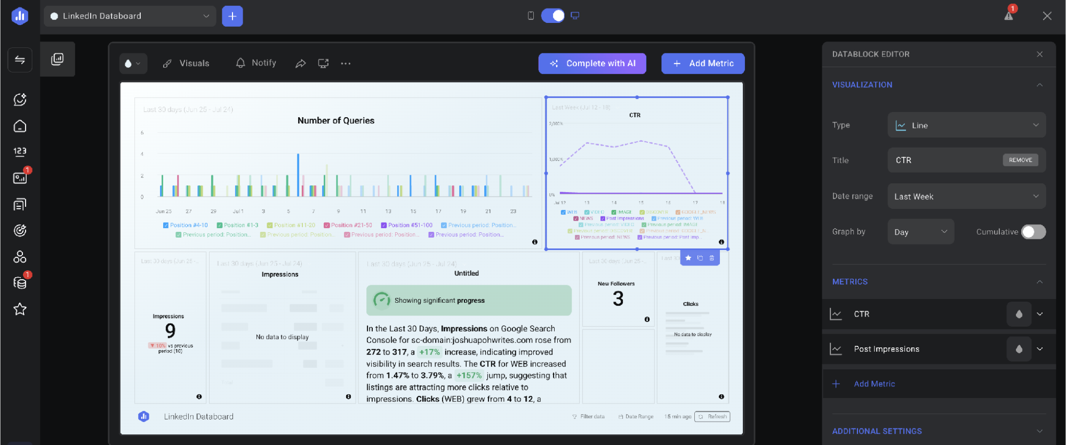The width and height of the screenshot is (1066, 445).
Task: Delete the selected datablock with trash icon
Action: tap(712, 258)
